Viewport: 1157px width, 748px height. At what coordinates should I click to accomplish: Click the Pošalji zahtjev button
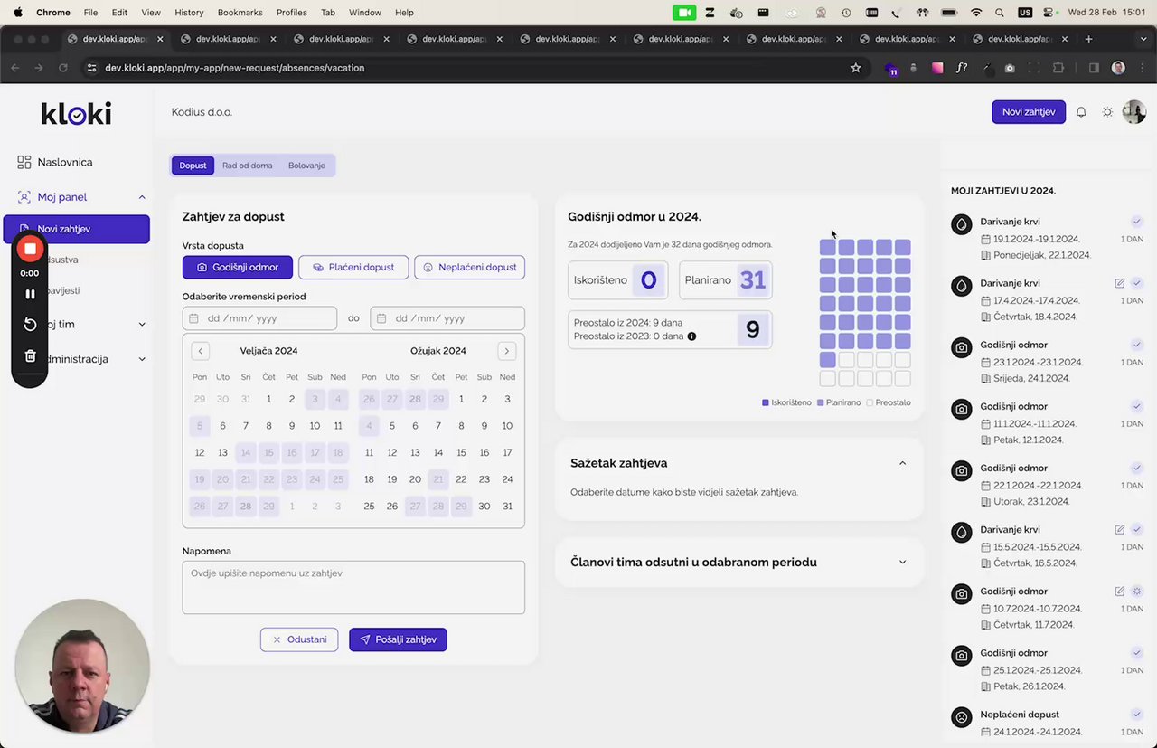point(398,639)
